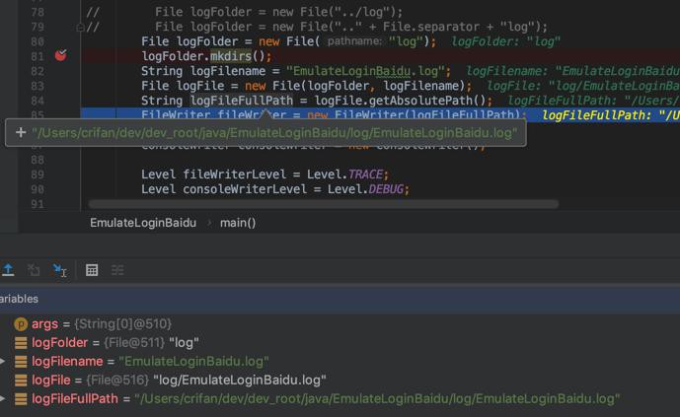Click the inline hint logFolder: "log"
The image size is (680, 417).
(505, 41)
